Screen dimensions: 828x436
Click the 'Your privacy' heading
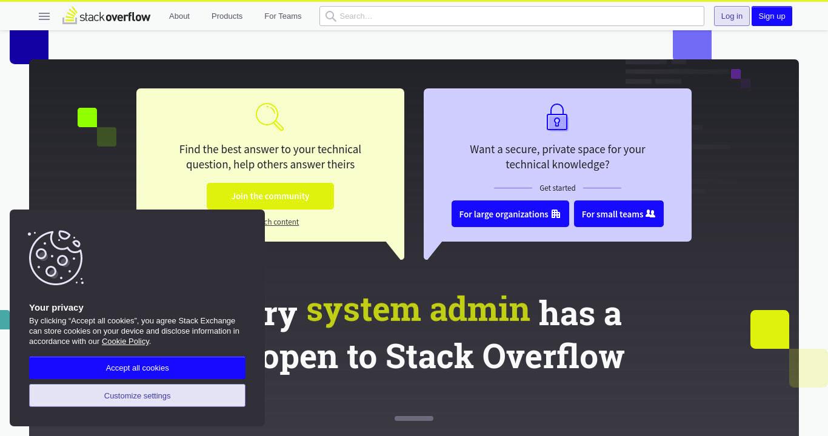tap(56, 308)
